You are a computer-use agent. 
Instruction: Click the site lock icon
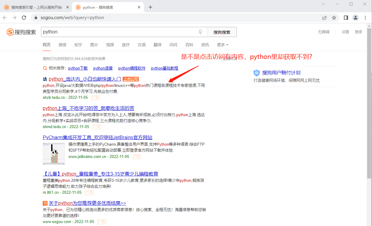coord(36,18)
